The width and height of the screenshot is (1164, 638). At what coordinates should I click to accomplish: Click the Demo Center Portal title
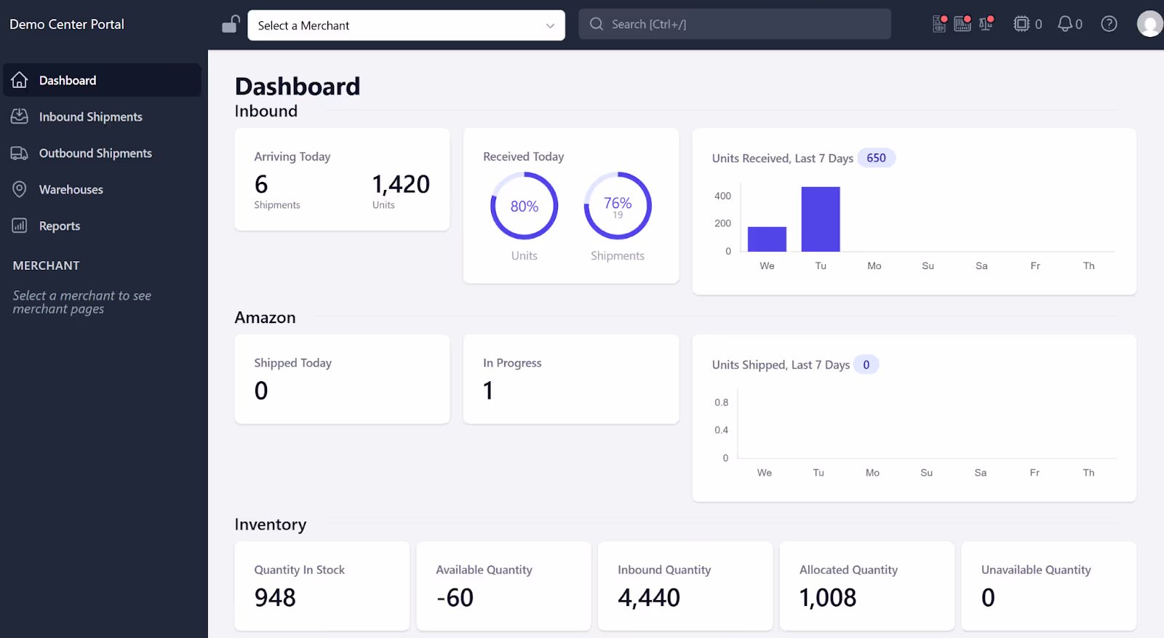tap(67, 24)
